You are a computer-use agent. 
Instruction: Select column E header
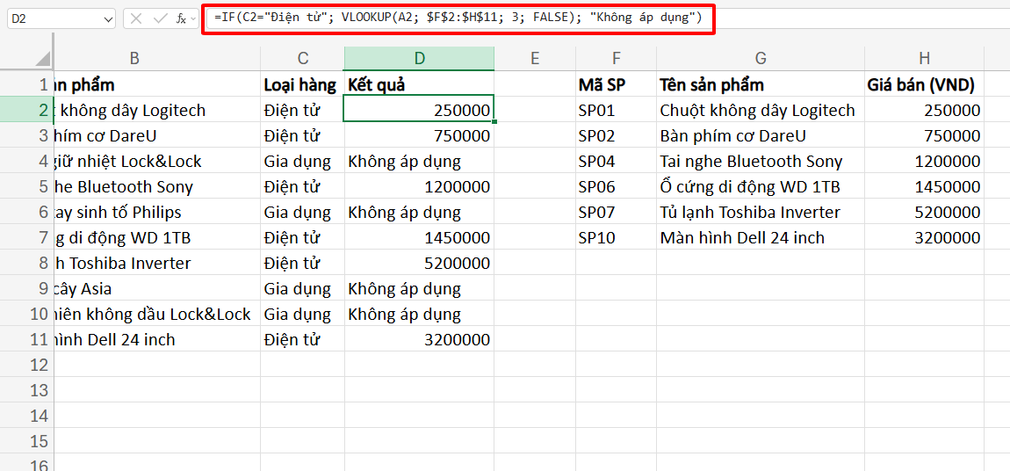point(534,58)
